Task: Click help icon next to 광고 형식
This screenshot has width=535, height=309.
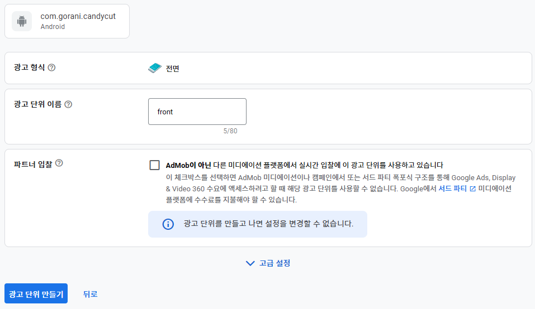Action: coord(51,67)
